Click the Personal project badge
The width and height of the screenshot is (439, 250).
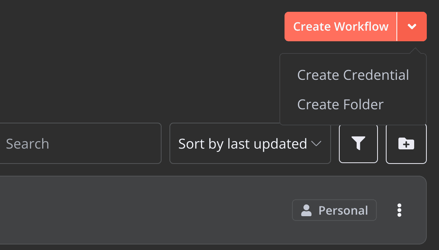(334, 210)
